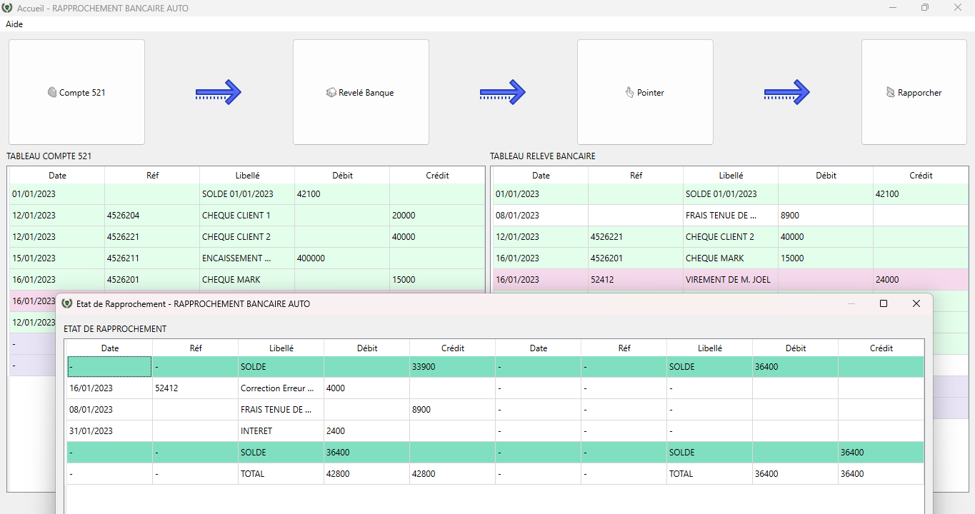Click first Libellé header in Etat de Rapprochement
Image resolution: width=975 pixels, height=514 pixels.
tap(281, 348)
